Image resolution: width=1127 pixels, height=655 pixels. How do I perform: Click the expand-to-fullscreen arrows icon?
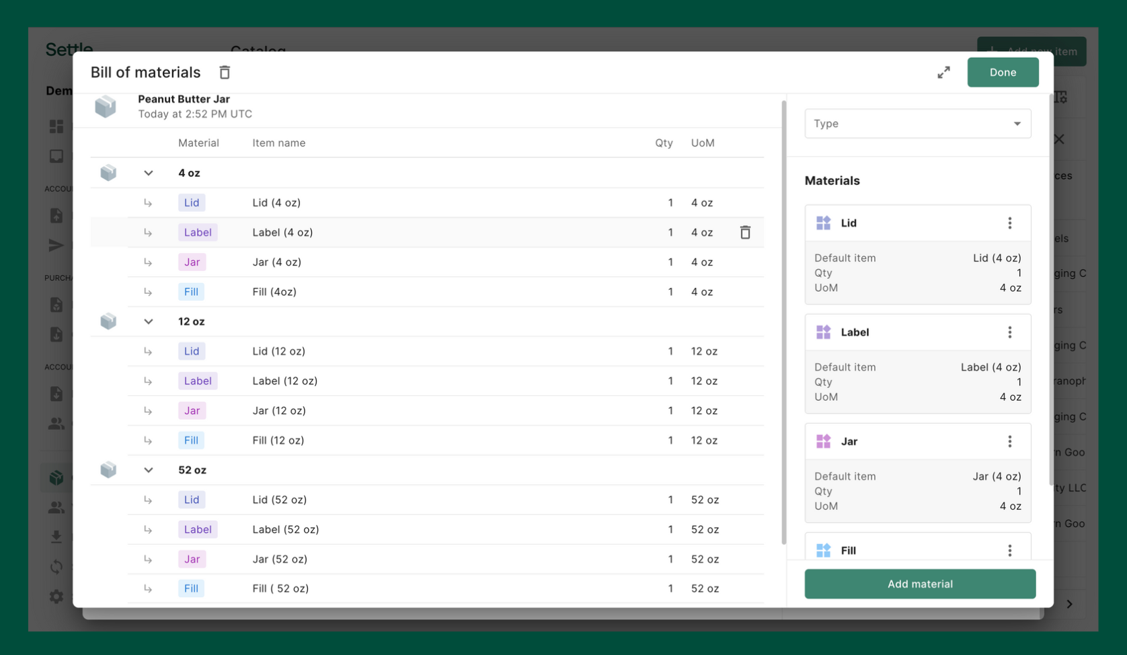point(943,72)
